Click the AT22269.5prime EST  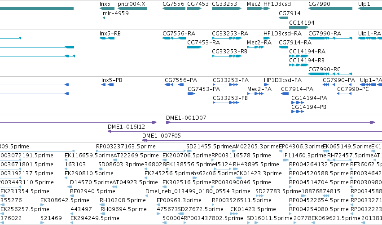click(115, 160)
